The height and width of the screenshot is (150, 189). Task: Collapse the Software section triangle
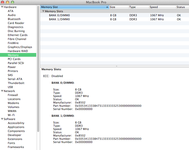click(2, 119)
